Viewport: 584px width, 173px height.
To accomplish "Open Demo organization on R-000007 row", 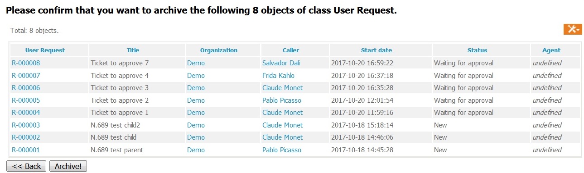I will [196, 75].
